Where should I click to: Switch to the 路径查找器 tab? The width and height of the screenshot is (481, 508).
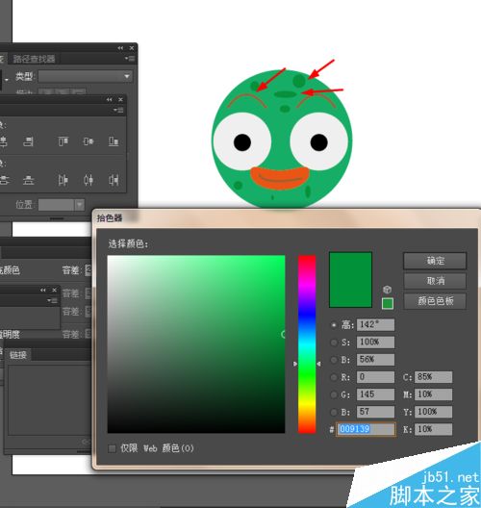(x=34, y=59)
